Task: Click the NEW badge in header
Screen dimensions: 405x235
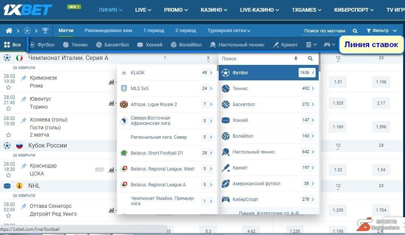Action: tap(74, 7)
